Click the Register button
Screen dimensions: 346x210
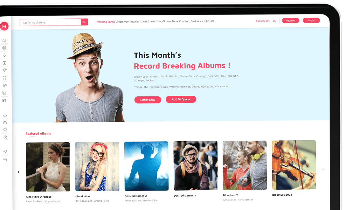click(x=290, y=21)
